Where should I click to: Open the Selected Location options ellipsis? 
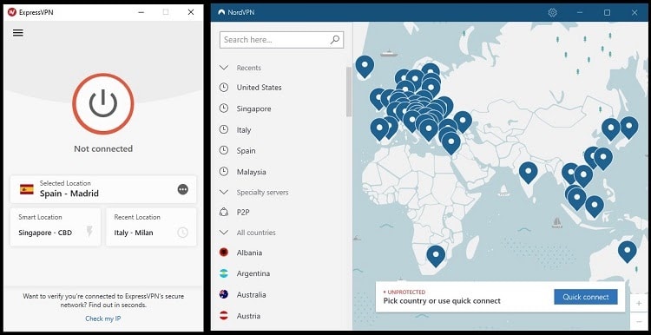click(182, 189)
